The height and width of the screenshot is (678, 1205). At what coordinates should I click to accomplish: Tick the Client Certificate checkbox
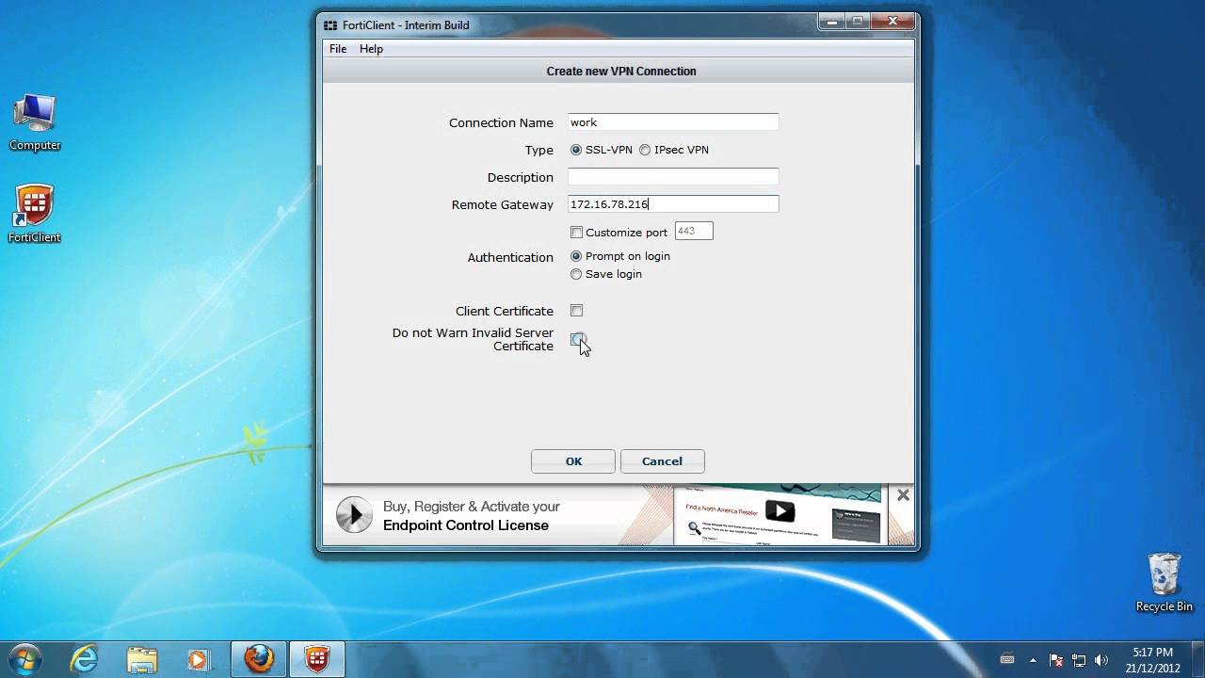[x=576, y=311]
